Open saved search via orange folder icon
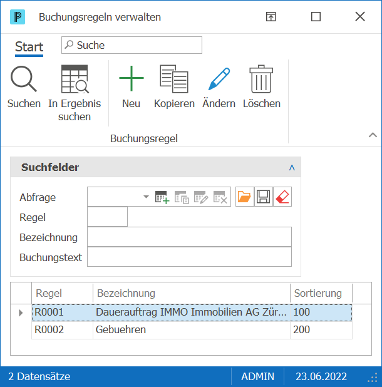Viewport: 382px width, 387px height. click(245, 197)
